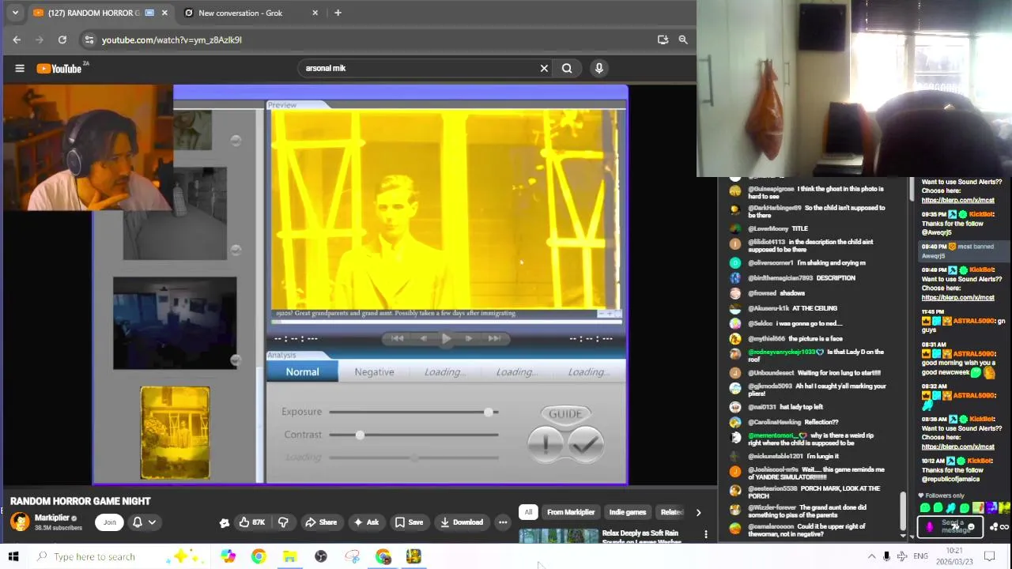Filter related videos by 'Indie games'

tap(628, 512)
